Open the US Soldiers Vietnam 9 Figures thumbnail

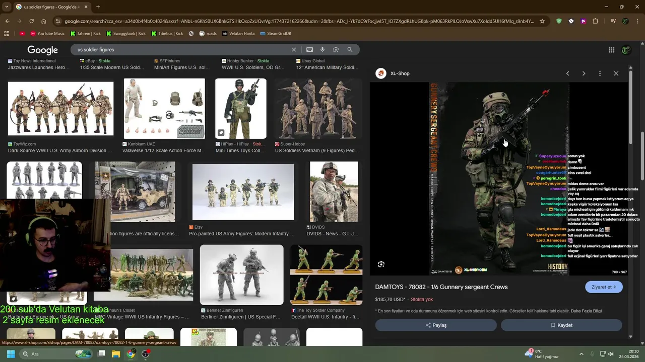coord(318,109)
